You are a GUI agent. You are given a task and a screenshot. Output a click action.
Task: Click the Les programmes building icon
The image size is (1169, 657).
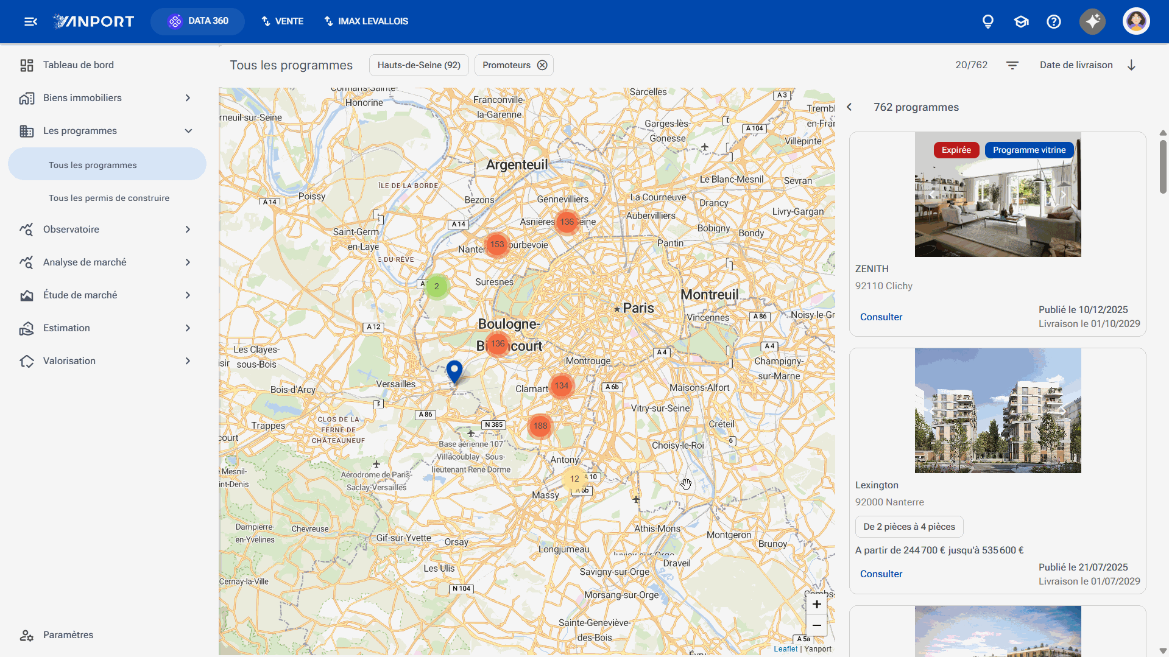click(x=26, y=131)
